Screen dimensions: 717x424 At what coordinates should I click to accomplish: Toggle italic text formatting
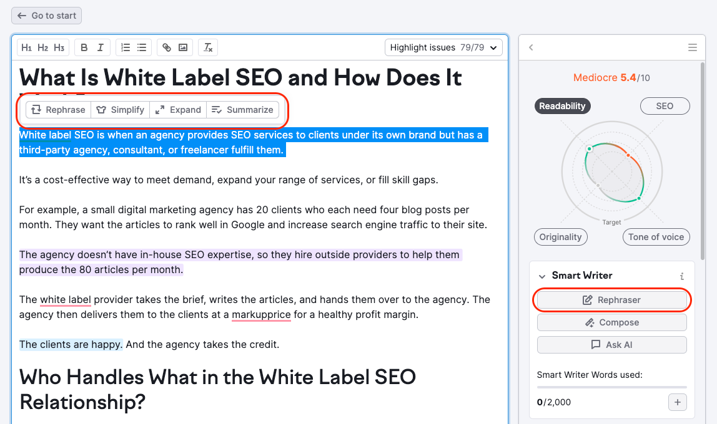click(100, 47)
